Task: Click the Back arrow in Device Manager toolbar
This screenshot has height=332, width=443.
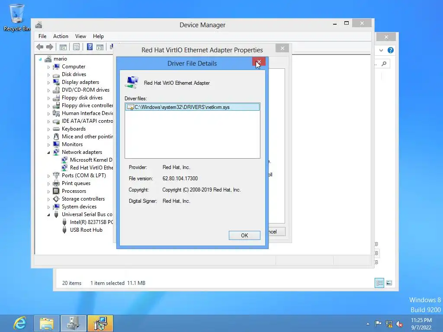Action: tap(40, 47)
